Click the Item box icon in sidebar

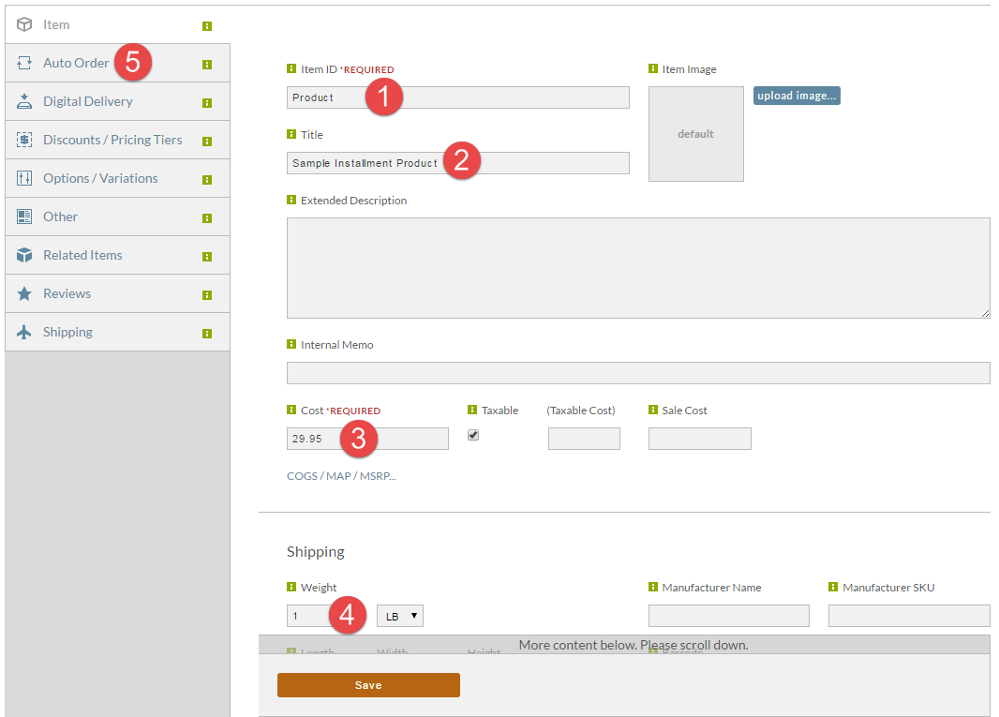(x=24, y=24)
